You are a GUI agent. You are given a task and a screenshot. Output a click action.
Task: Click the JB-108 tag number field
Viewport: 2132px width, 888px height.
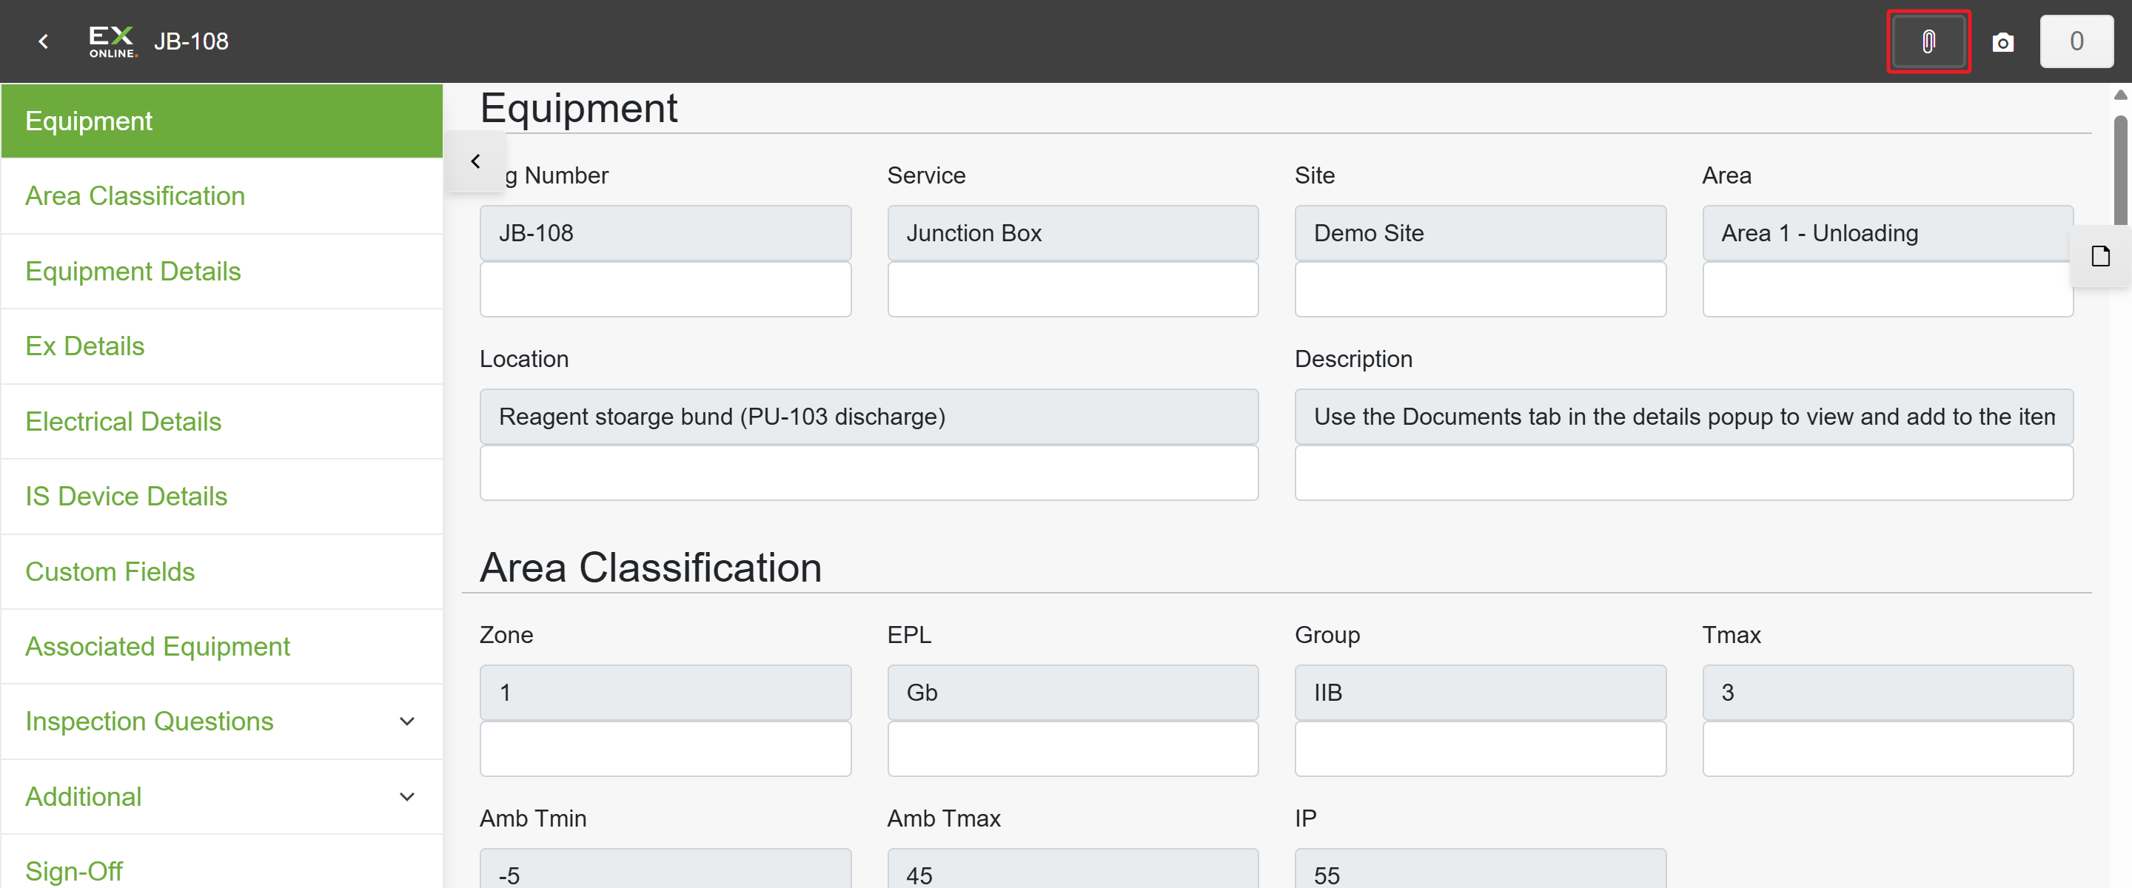[x=666, y=233]
